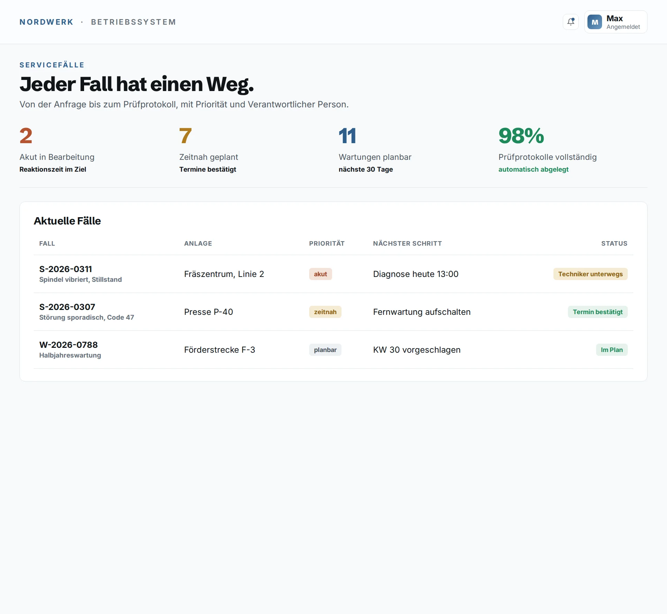Sort by the PRIORITÄT column header

tap(327, 243)
